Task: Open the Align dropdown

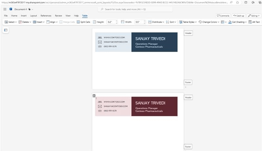Action: click(x=52, y=22)
